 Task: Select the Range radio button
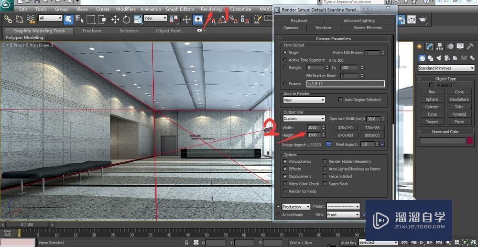(x=285, y=67)
